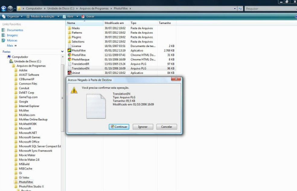Select Microsoft Games folder in tree
The image size is (297, 191).
point(30,137)
